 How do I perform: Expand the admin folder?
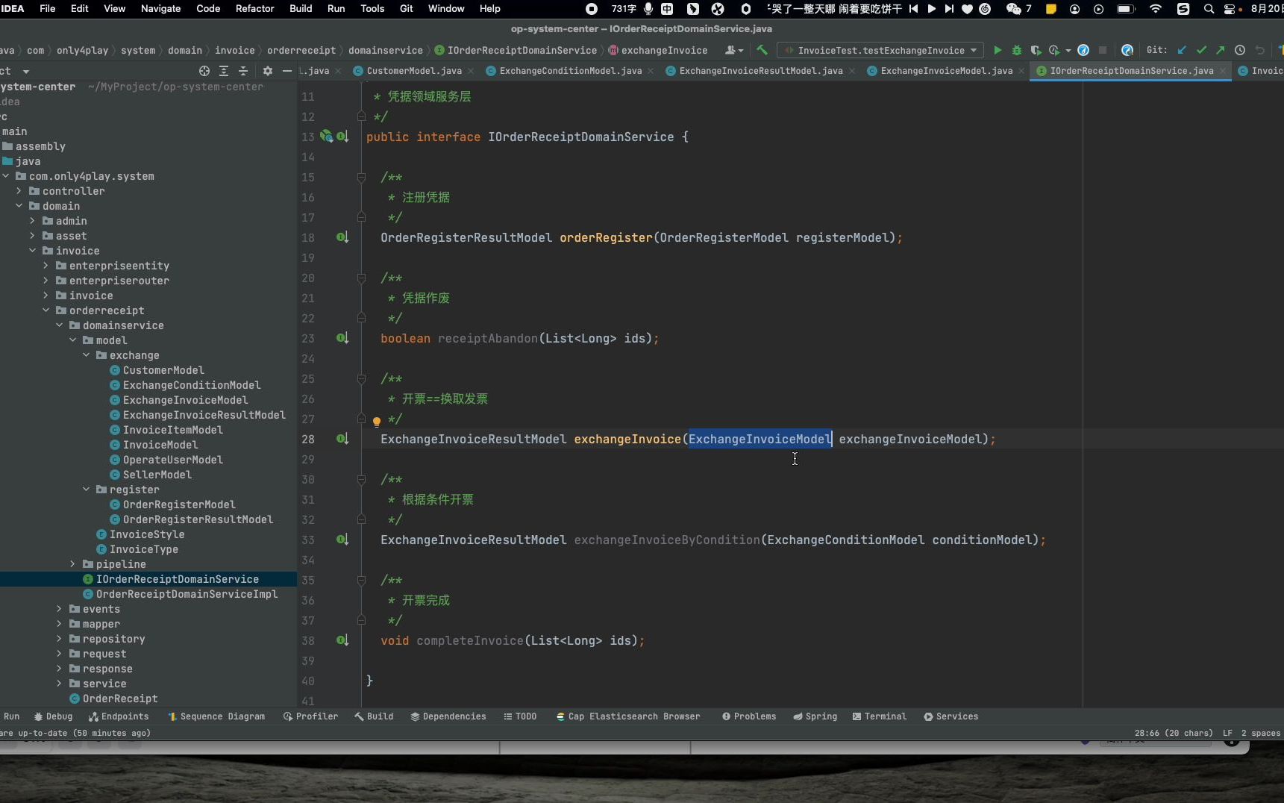[33, 221]
